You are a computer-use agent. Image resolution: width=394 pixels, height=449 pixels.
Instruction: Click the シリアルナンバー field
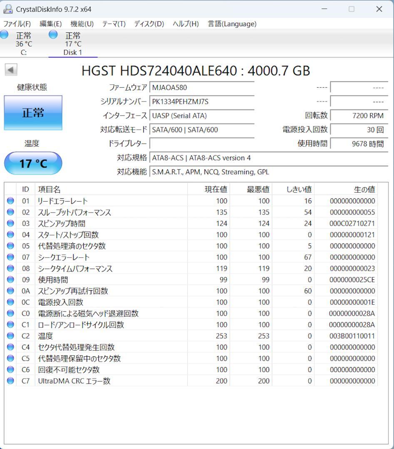(x=202, y=101)
